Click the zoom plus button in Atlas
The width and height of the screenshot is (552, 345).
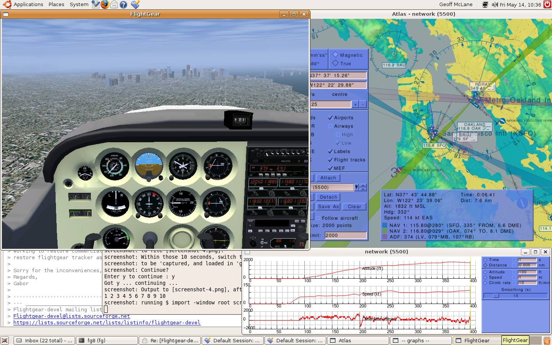[355, 104]
